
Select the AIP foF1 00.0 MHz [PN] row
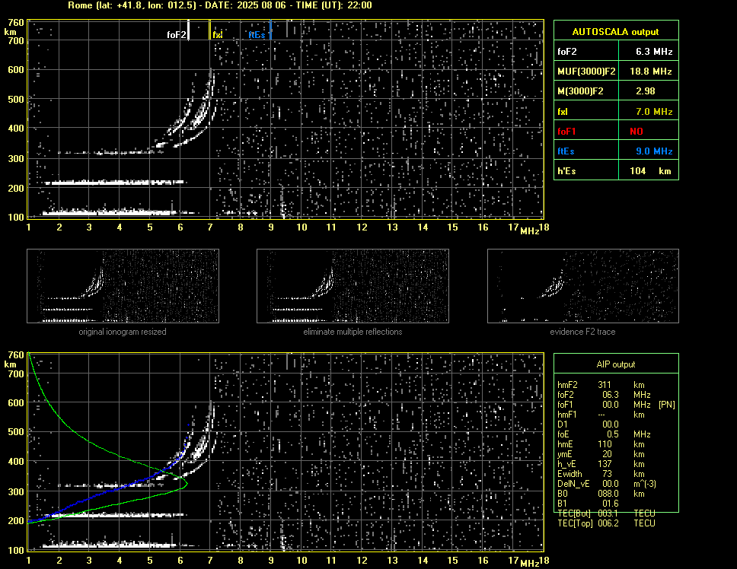616,404
